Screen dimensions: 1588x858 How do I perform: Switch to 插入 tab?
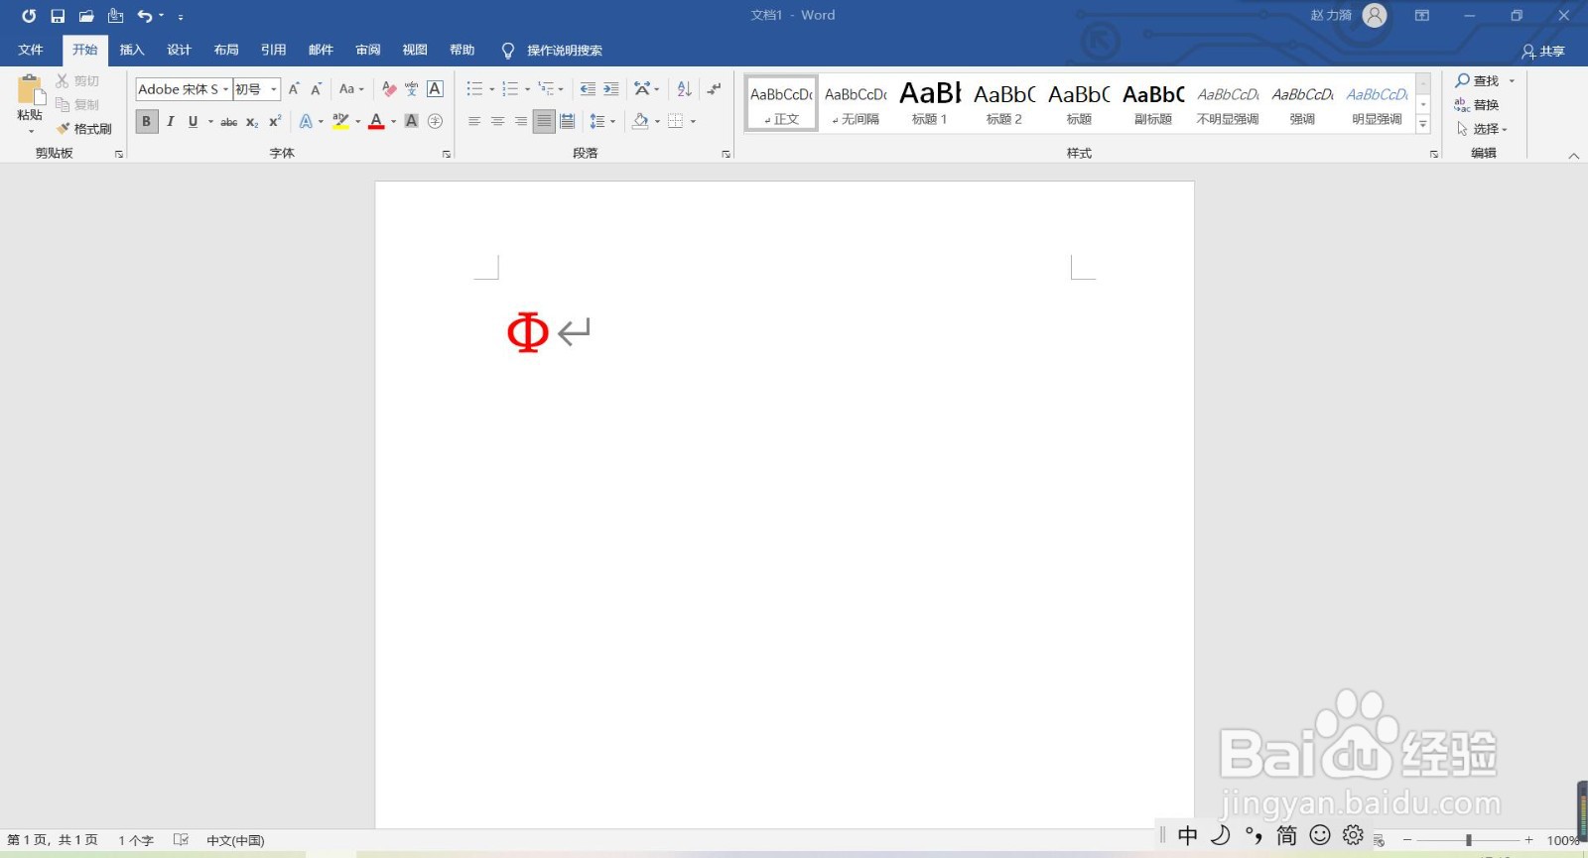click(x=132, y=50)
